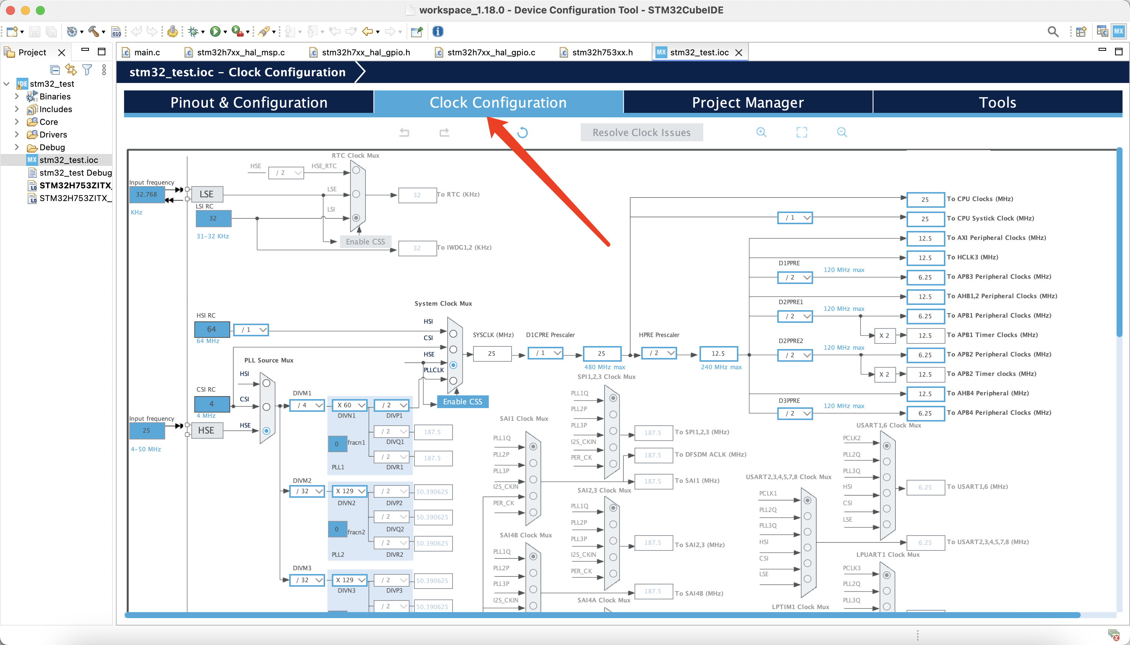Click the clock diagram undo icon
The image size is (1130, 645).
pos(404,132)
